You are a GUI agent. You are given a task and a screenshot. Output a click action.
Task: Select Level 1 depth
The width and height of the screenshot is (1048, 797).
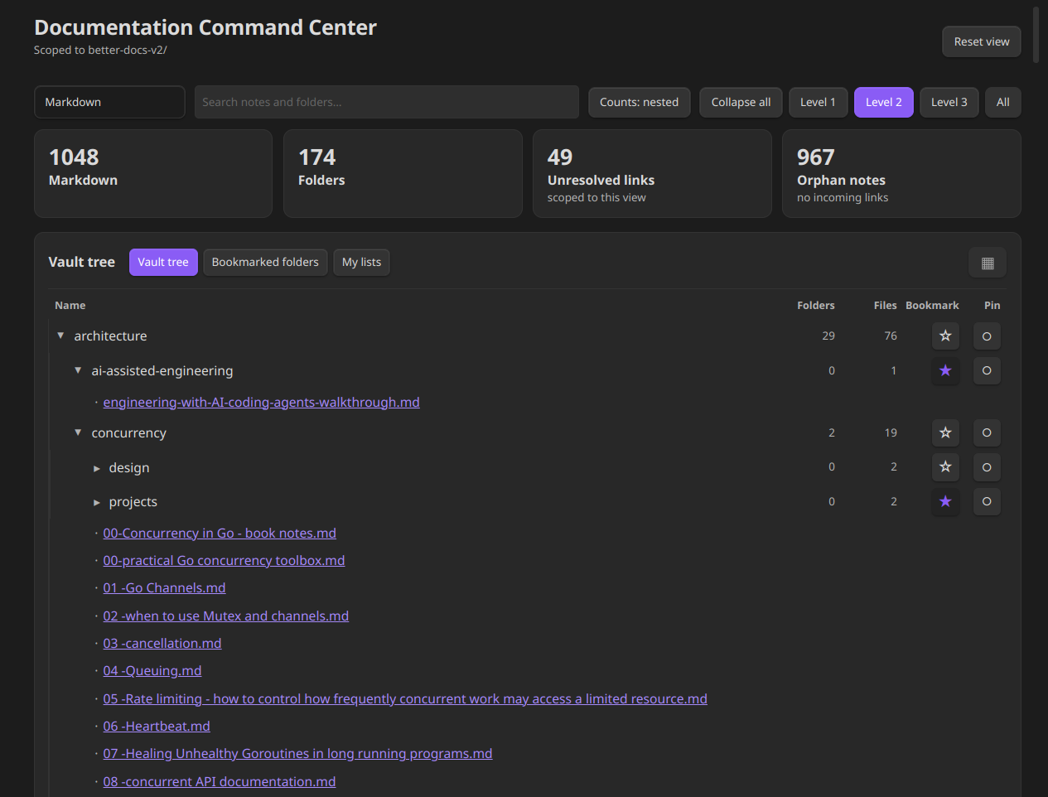point(818,102)
